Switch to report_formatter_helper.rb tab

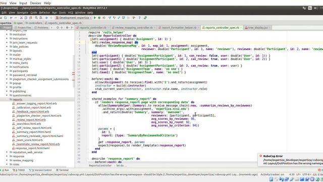pos(179,28)
